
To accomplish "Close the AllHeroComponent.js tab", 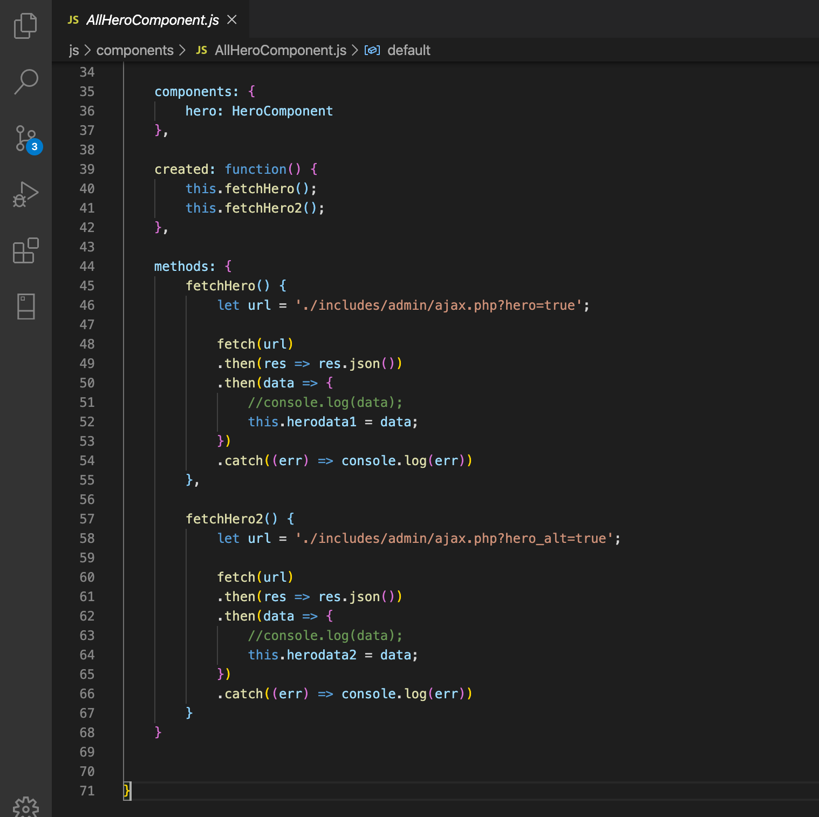I will click(232, 19).
